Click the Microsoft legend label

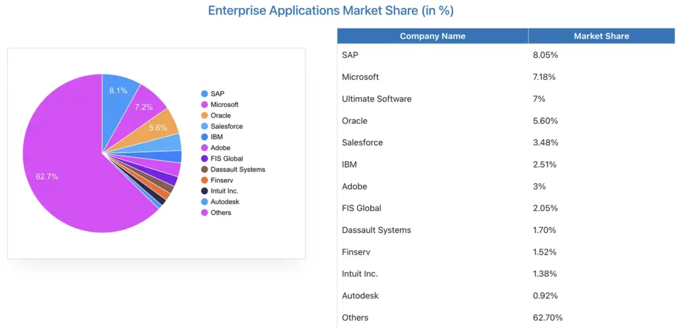225,105
